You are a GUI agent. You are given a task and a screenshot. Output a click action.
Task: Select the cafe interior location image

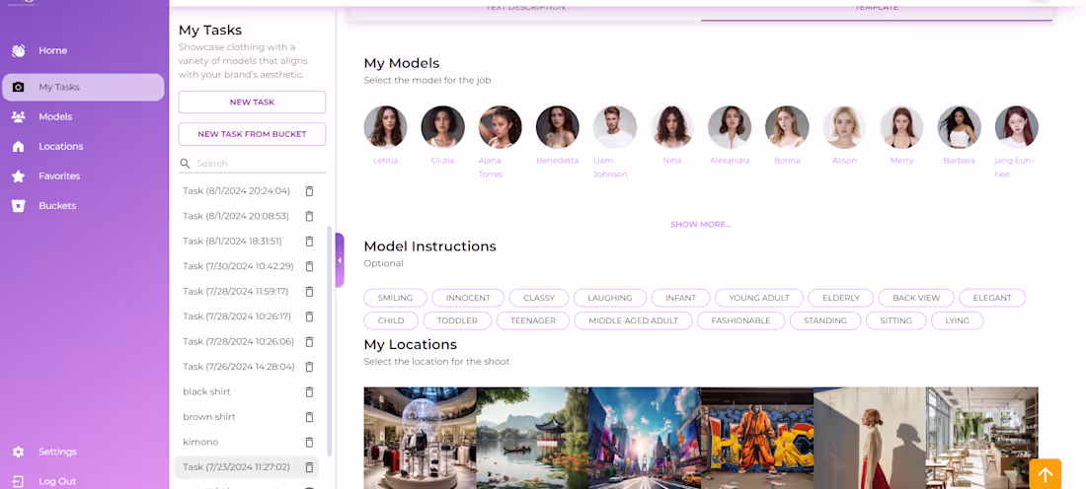click(982, 438)
